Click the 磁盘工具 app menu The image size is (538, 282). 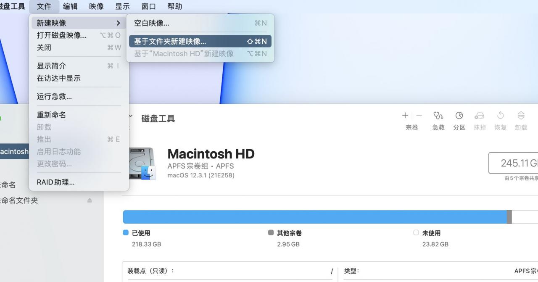tap(12, 6)
